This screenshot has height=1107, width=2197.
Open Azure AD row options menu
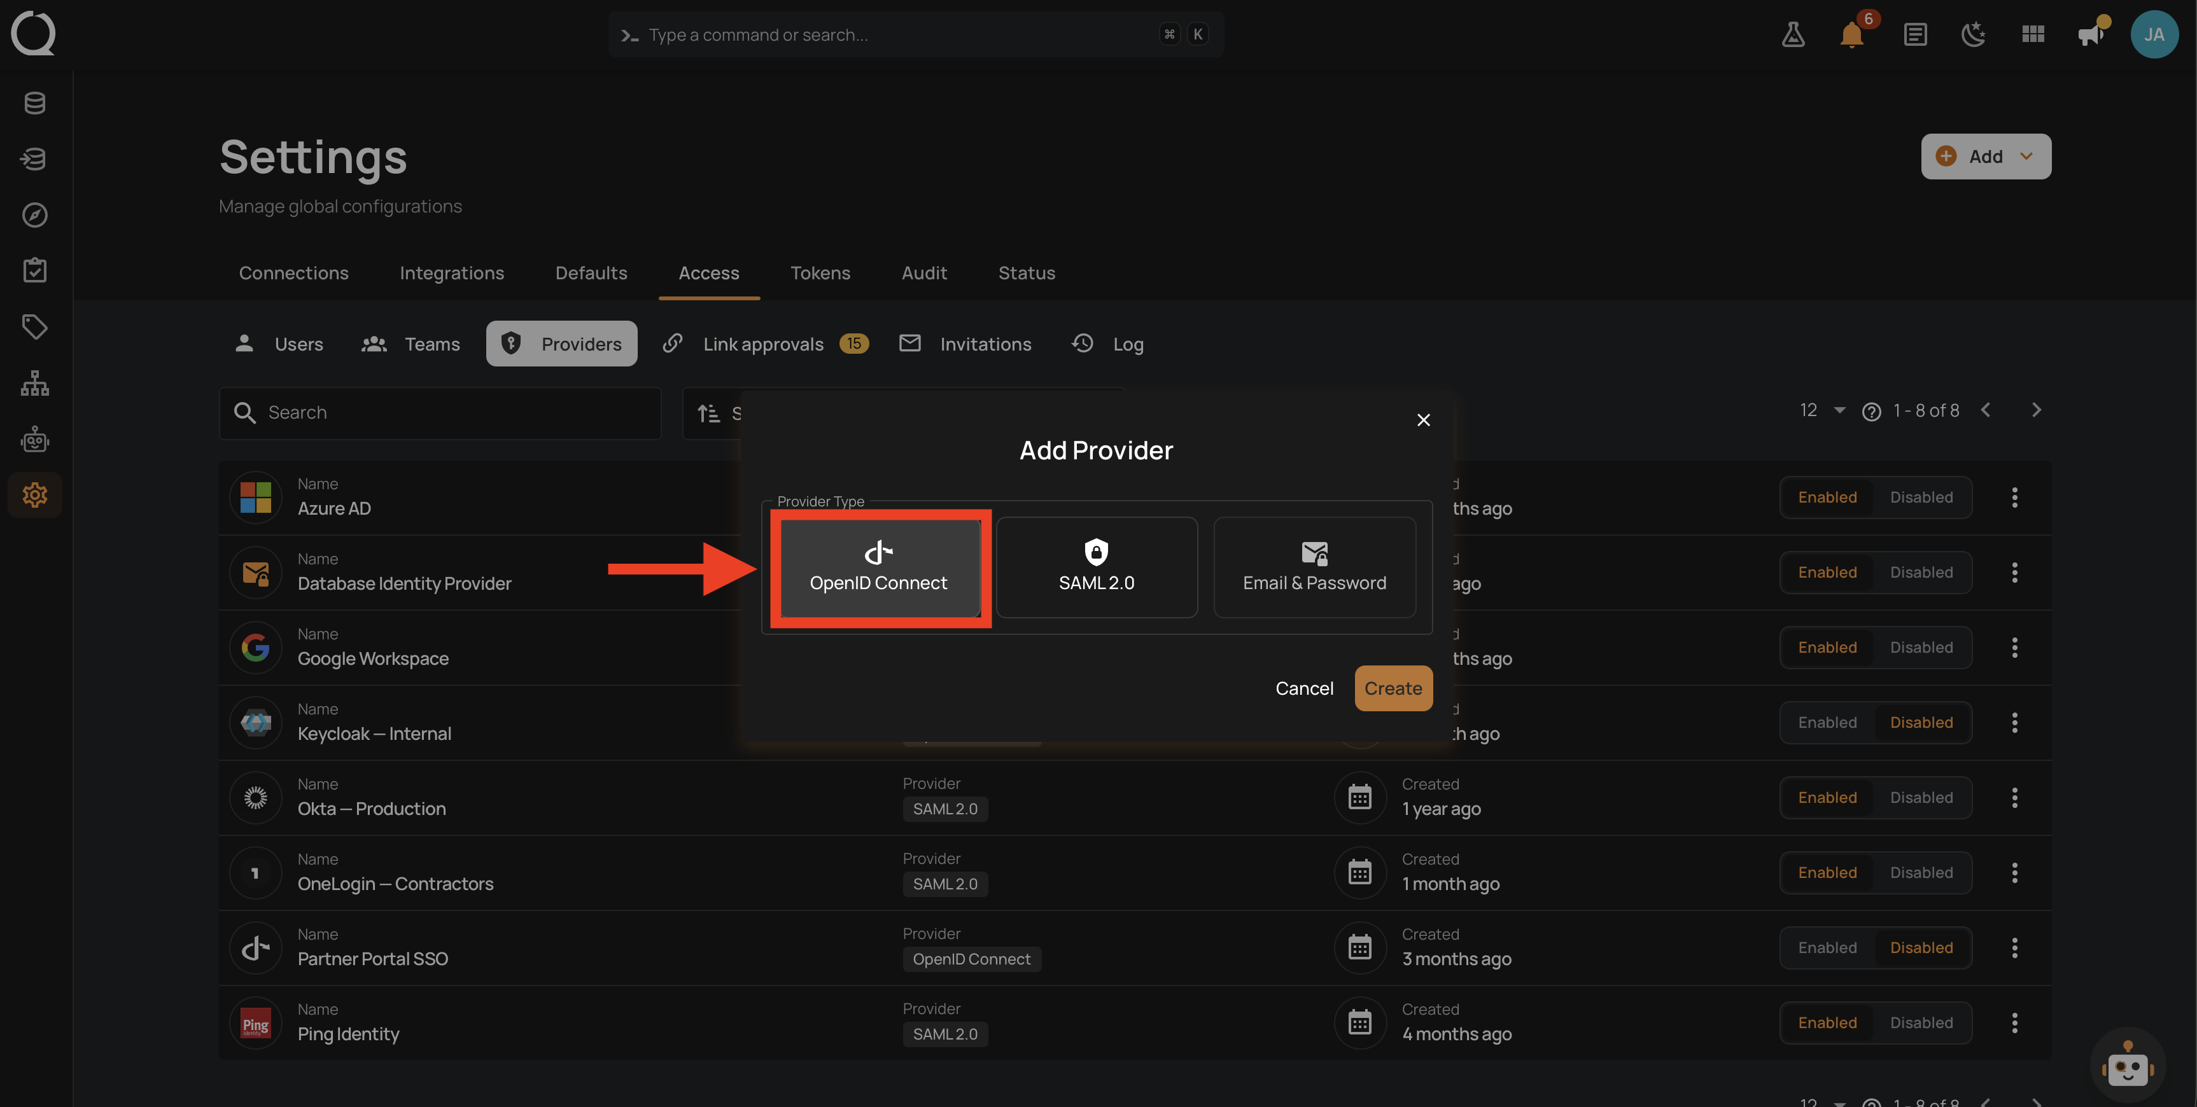coord(2014,498)
